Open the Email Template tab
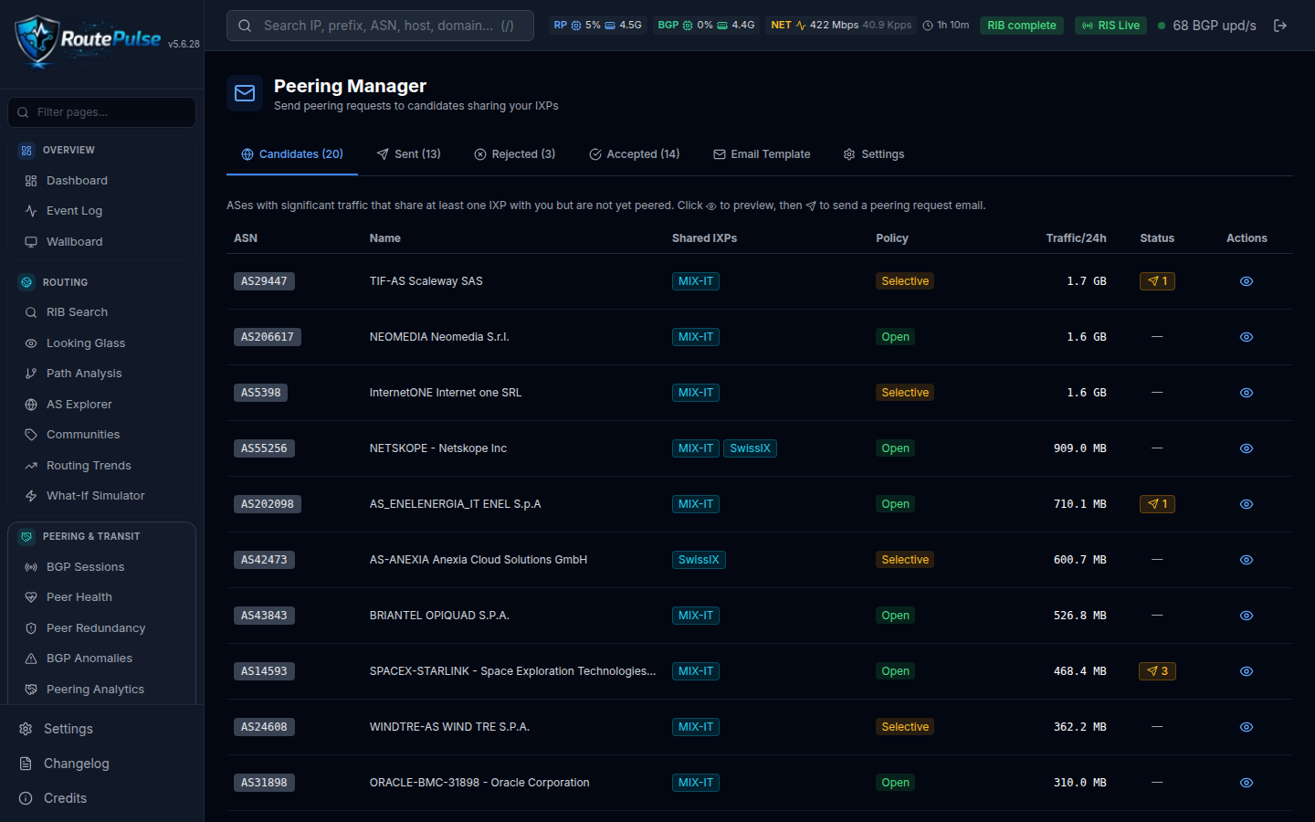Image resolution: width=1315 pixels, height=822 pixels. 762,154
